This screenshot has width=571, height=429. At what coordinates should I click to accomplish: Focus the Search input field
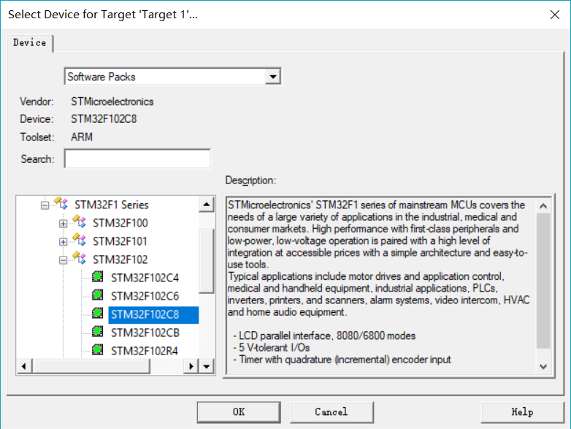coord(137,159)
